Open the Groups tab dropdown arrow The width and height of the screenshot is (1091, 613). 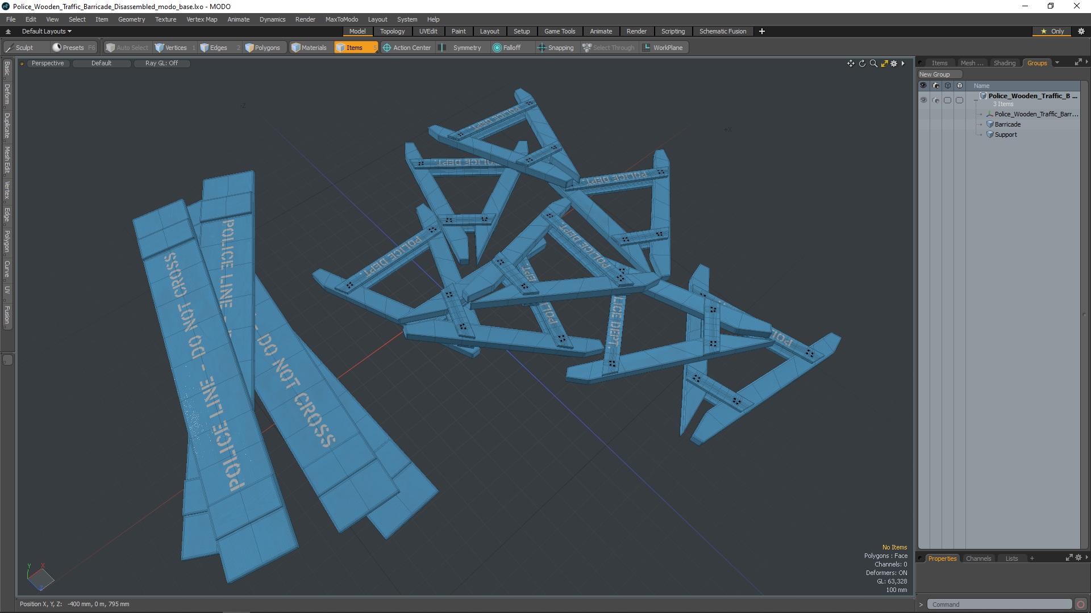pos(1057,62)
